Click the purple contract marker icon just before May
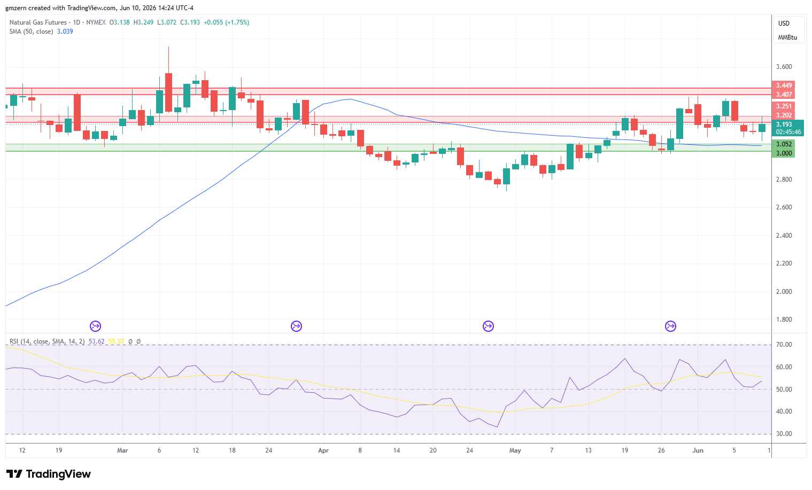 click(488, 326)
